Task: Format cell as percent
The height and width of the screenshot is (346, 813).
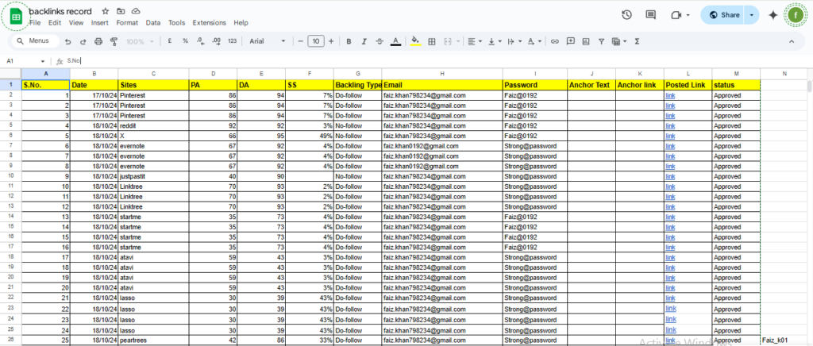Action: click(x=185, y=41)
